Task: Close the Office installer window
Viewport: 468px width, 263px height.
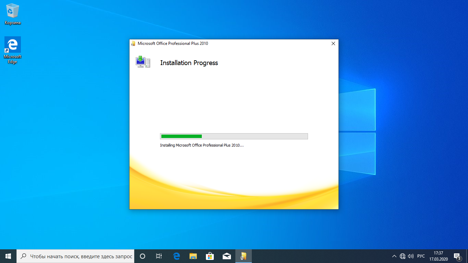Action: 333,43
